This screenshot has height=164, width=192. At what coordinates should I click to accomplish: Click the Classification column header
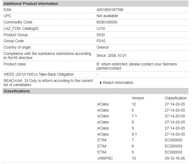click(175, 98)
